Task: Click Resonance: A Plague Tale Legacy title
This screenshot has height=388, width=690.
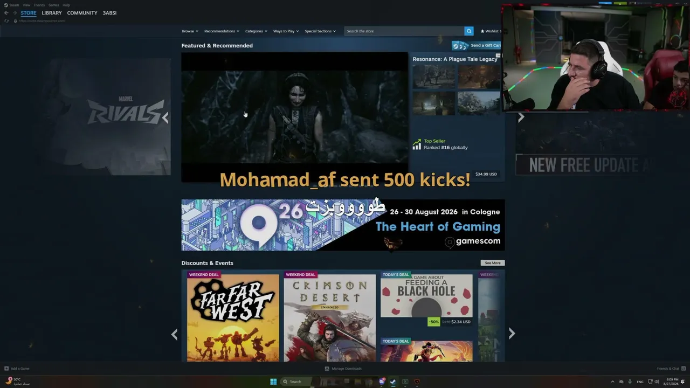Action: pyautogui.click(x=455, y=59)
